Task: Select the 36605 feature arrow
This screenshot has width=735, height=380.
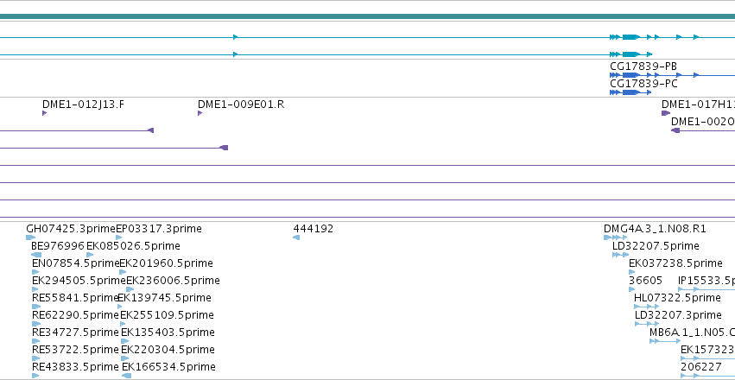Action: pyautogui.click(x=631, y=289)
